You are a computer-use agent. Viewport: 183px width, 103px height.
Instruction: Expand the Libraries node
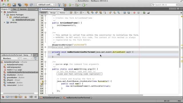[x=5, y=22]
